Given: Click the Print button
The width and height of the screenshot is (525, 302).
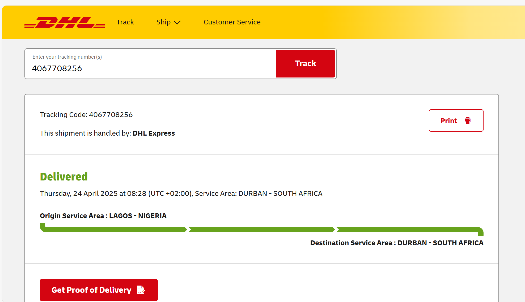Looking at the screenshot, I should [456, 120].
